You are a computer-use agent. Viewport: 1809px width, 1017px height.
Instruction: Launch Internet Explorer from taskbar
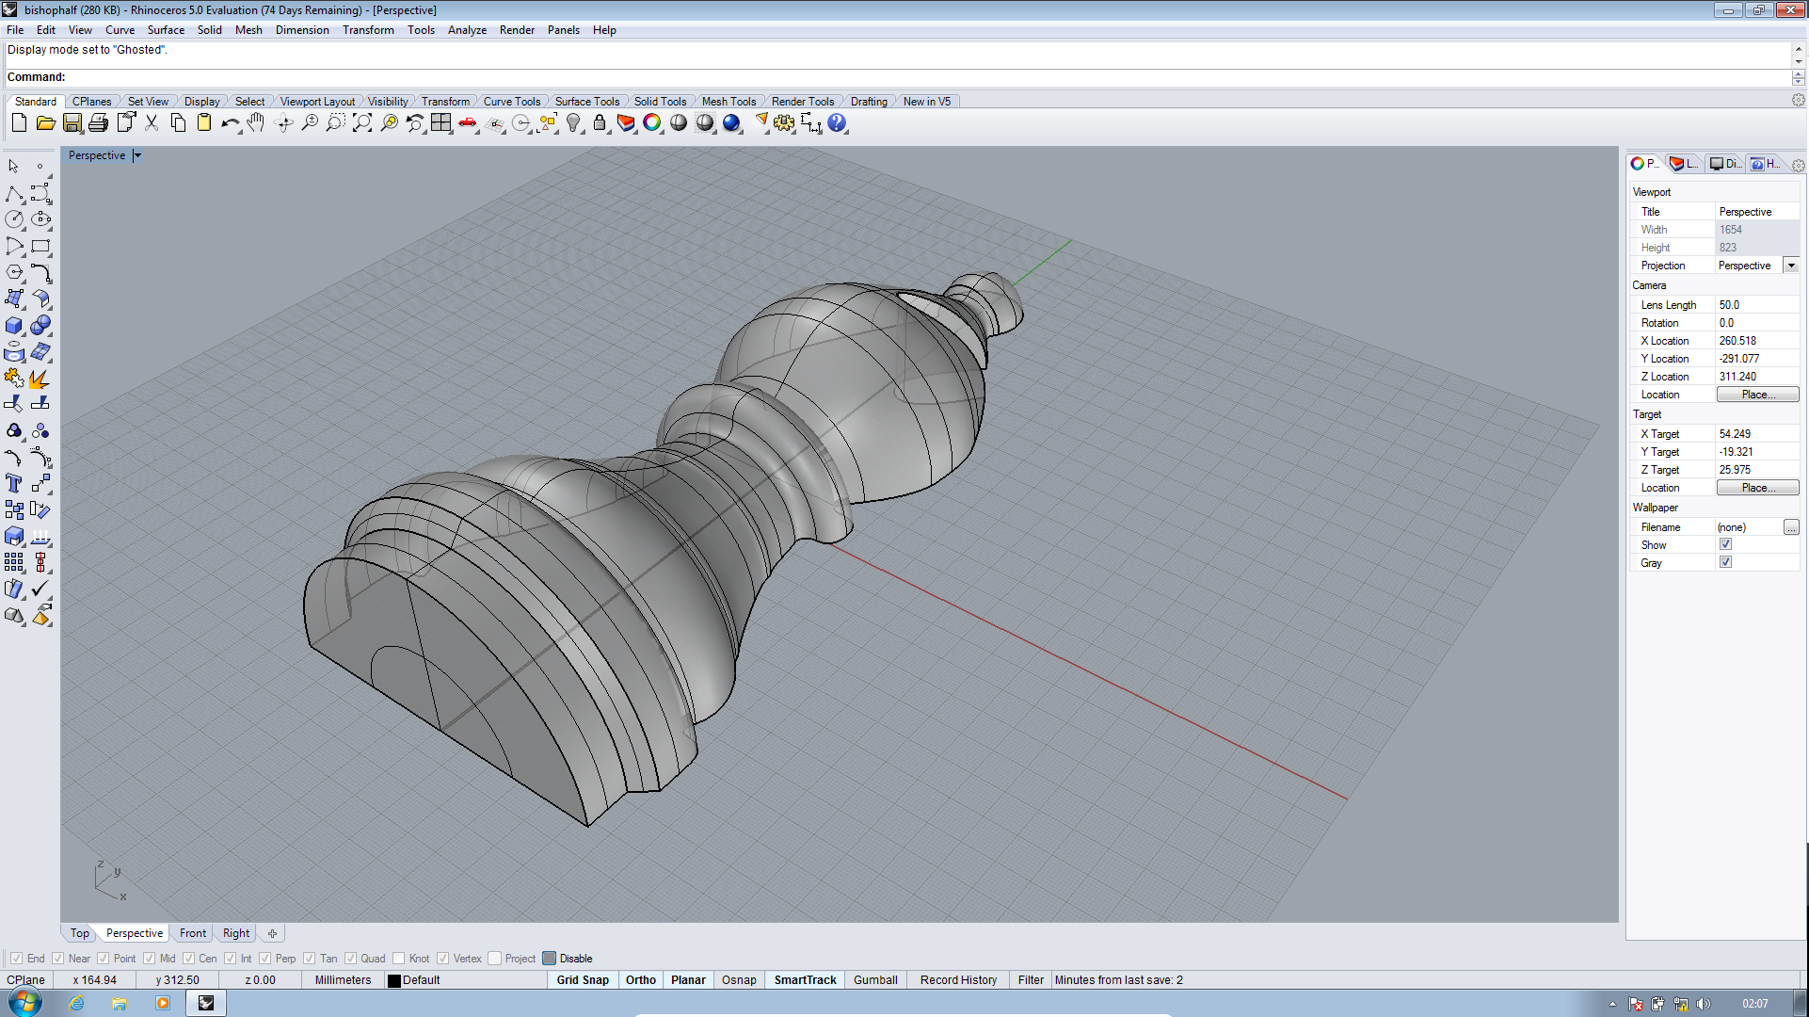click(76, 1004)
